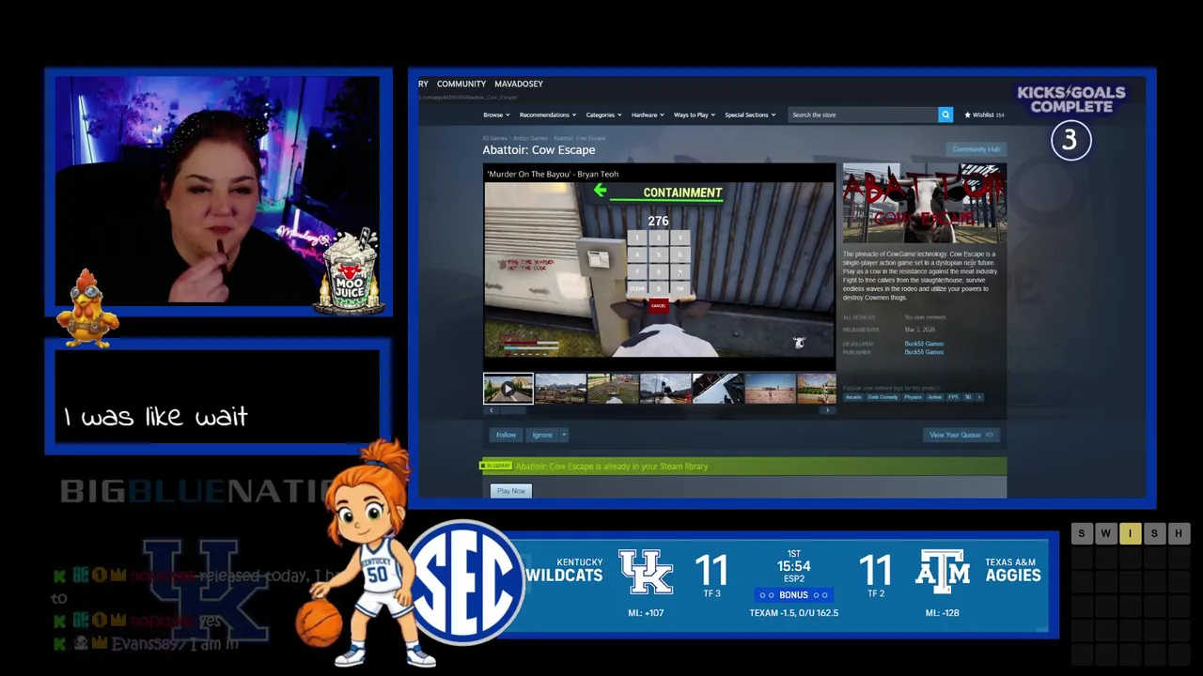Click the Arcade tag
The height and width of the screenshot is (676, 1203).
point(853,397)
